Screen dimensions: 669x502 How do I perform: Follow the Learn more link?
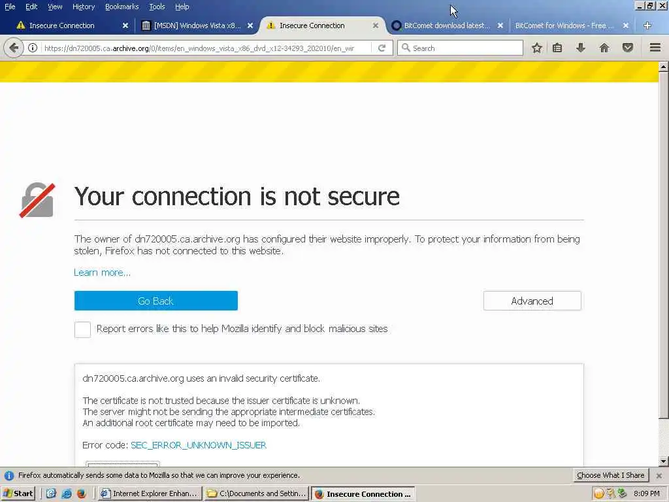pos(103,273)
